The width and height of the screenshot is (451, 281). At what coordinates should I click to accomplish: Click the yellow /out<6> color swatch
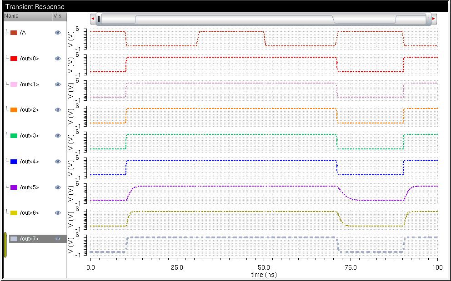click(x=14, y=213)
